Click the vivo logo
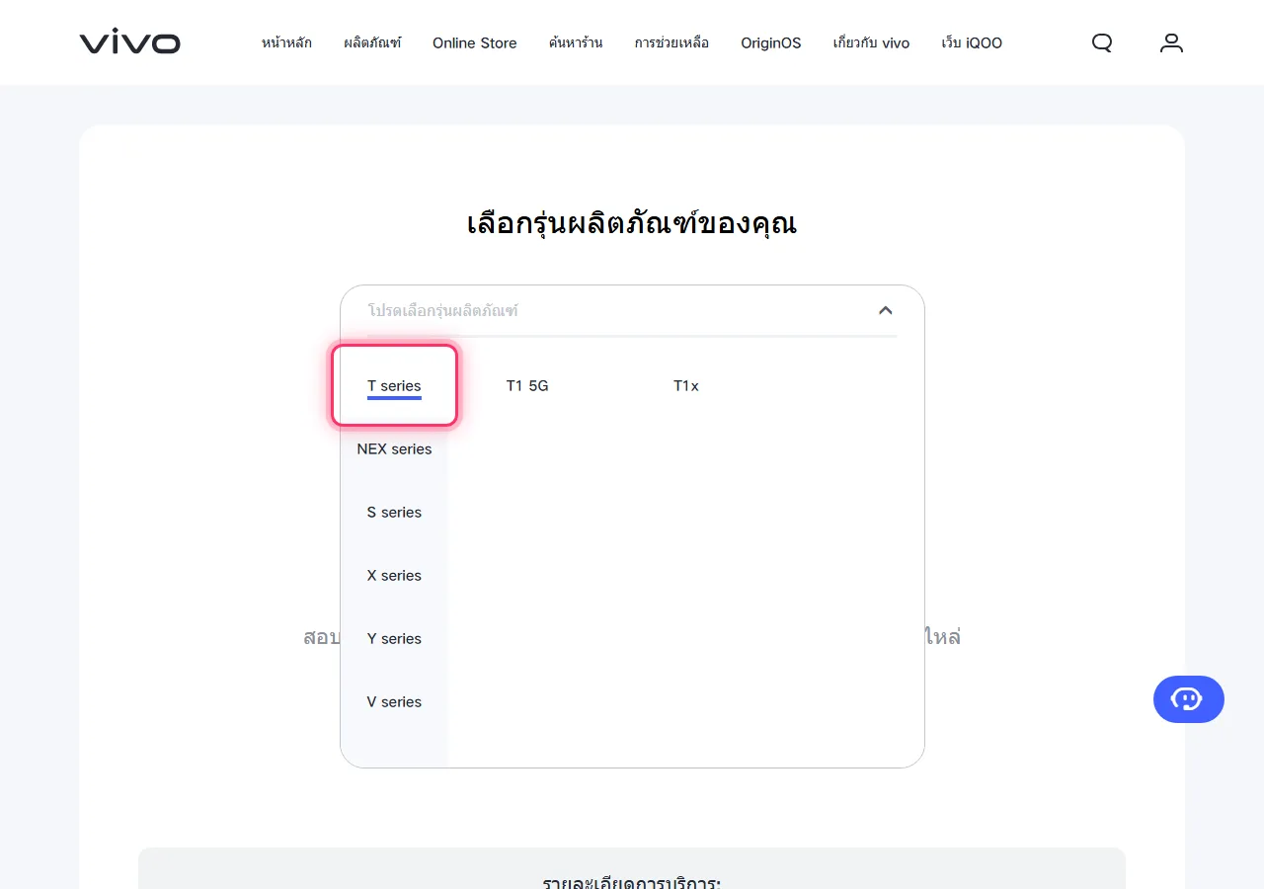 (x=129, y=42)
